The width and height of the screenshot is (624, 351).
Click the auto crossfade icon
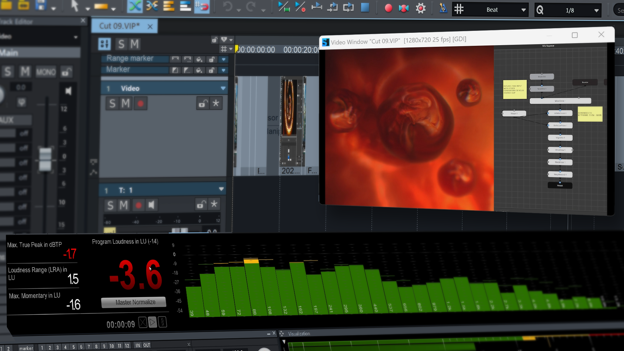click(x=135, y=6)
